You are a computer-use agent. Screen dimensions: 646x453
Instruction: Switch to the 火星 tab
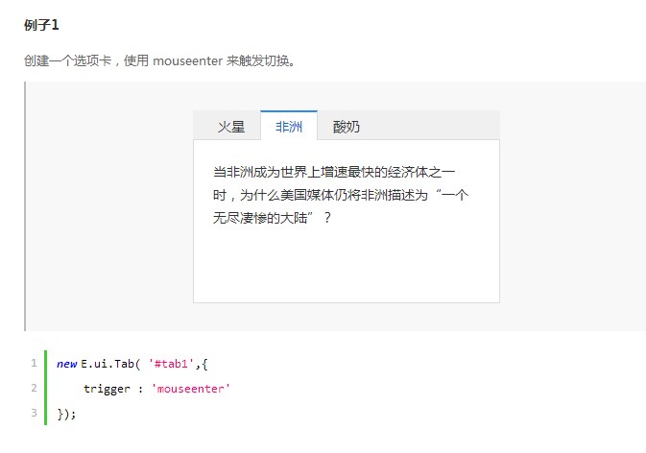pos(231,127)
